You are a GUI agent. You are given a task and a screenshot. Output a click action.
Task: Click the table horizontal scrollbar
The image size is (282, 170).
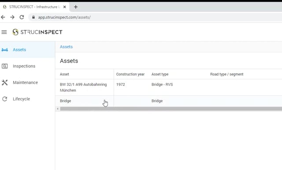(x=171, y=109)
